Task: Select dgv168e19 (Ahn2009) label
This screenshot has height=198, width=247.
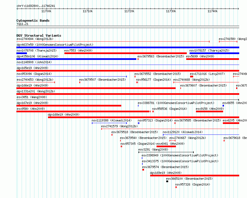Action: 64,115
